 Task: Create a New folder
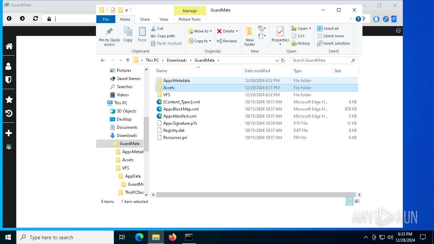point(250,36)
